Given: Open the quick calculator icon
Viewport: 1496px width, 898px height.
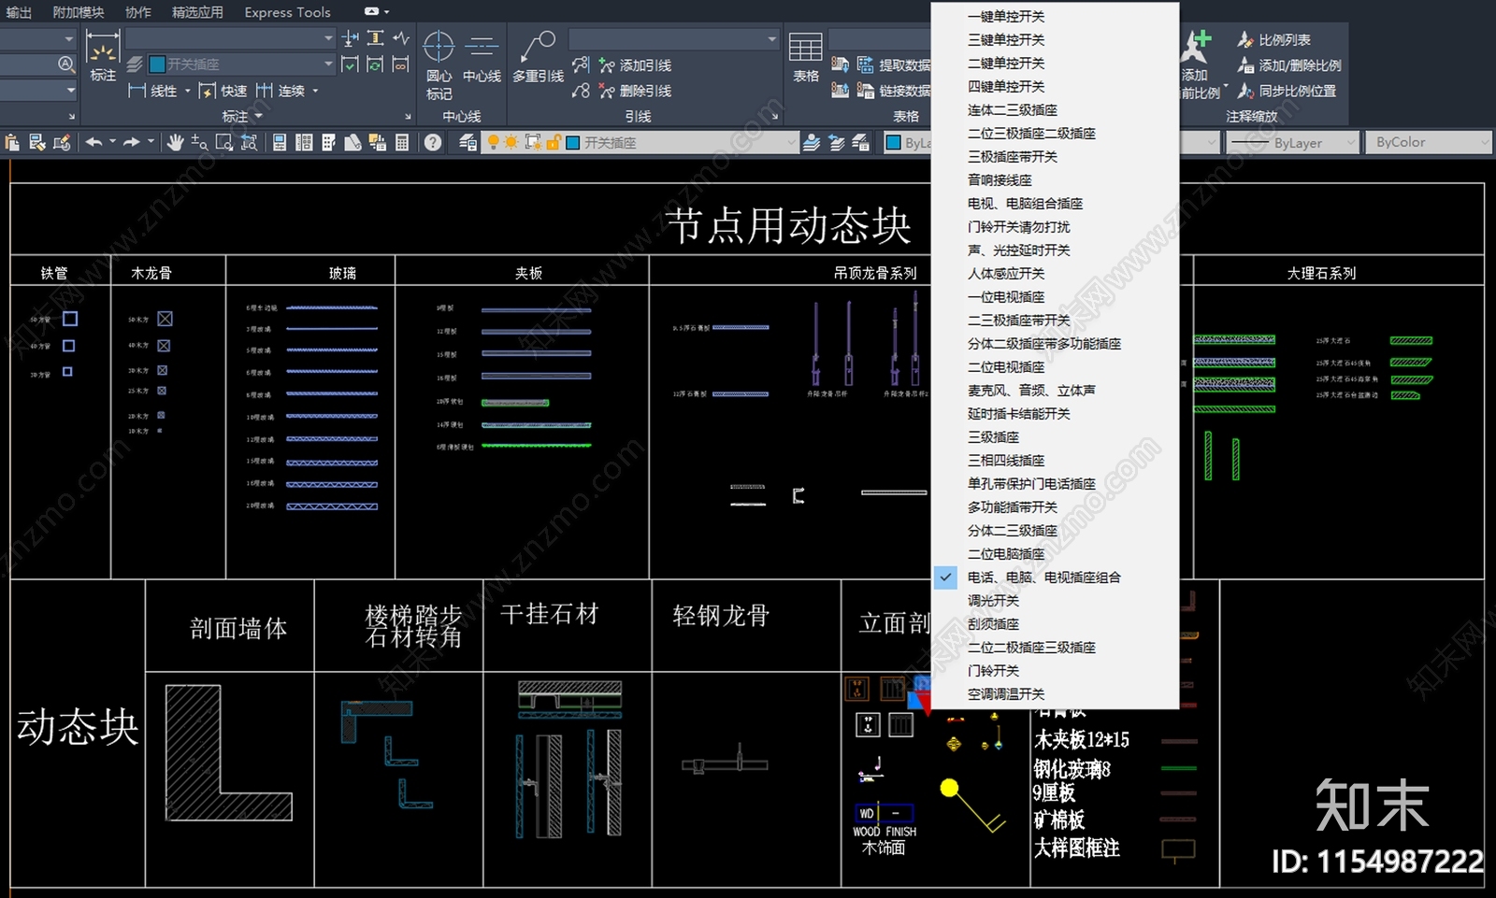Looking at the screenshot, I should click(x=402, y=142).
